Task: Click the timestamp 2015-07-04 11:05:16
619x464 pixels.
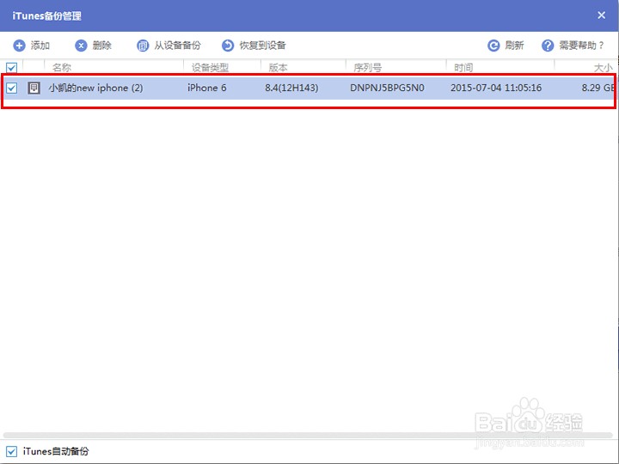Action: (496, 88)
